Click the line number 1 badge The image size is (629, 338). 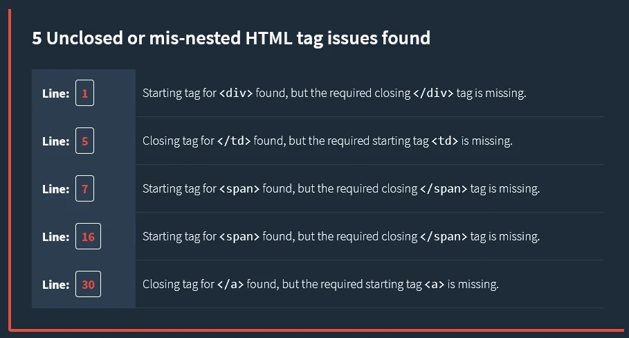tap(84, 94)
